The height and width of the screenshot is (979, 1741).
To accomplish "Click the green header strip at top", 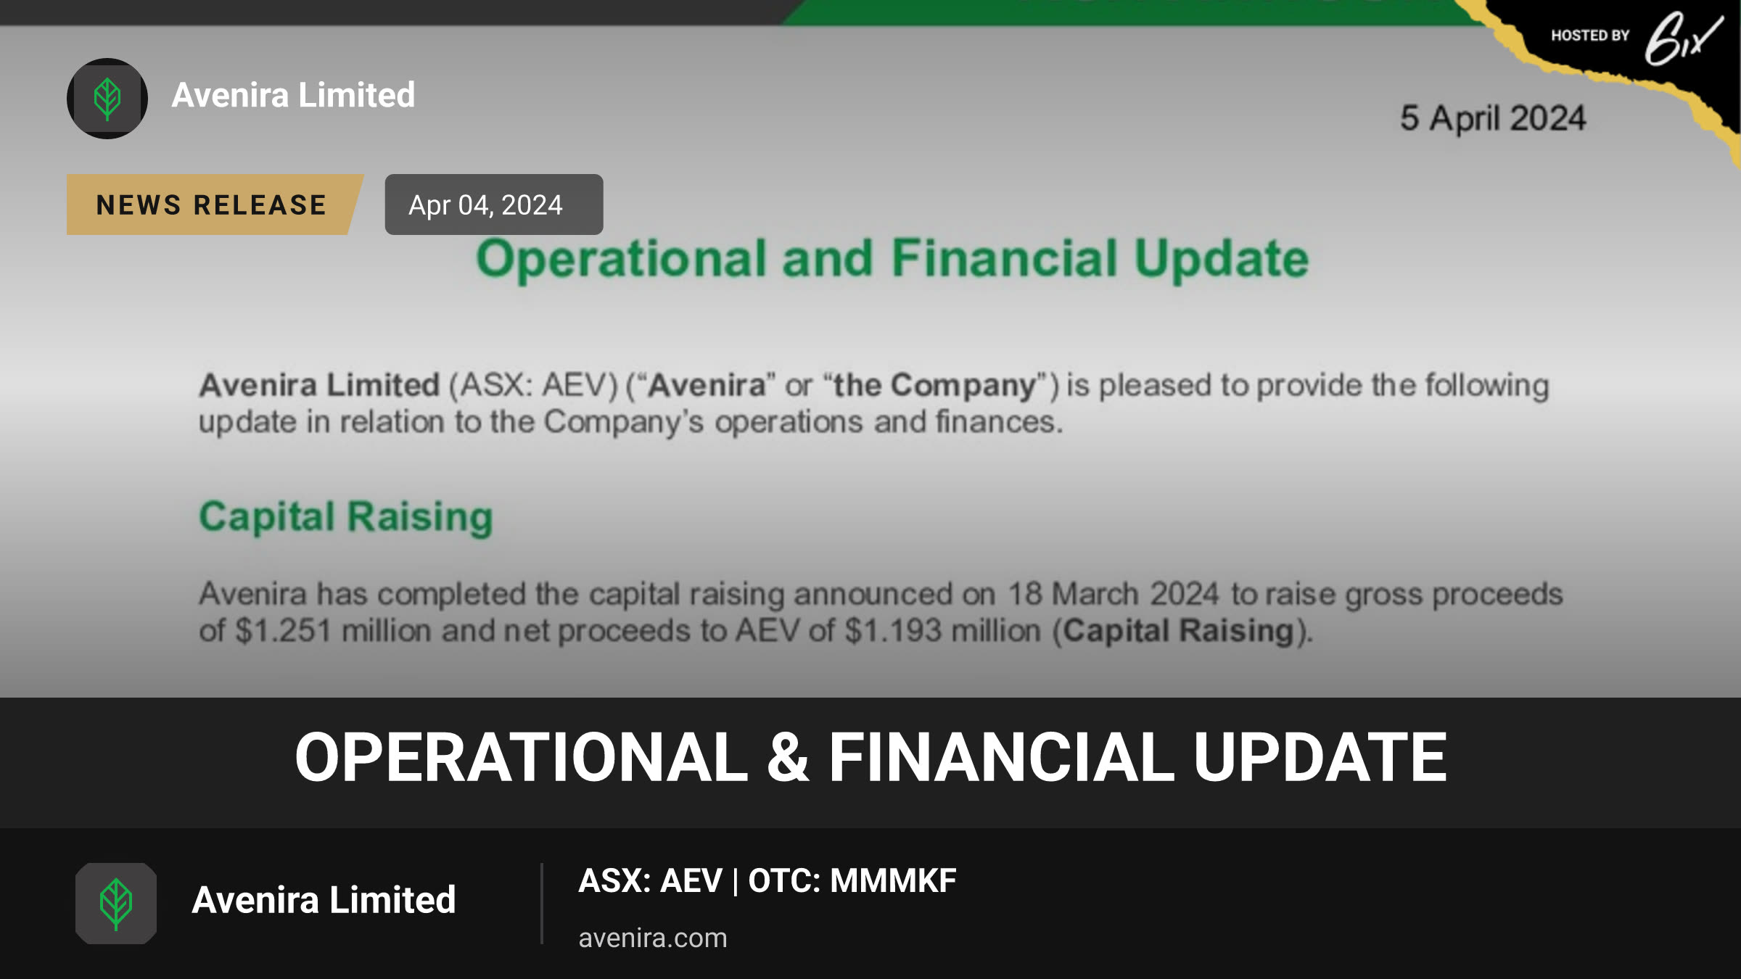I will click(1132, 12).
